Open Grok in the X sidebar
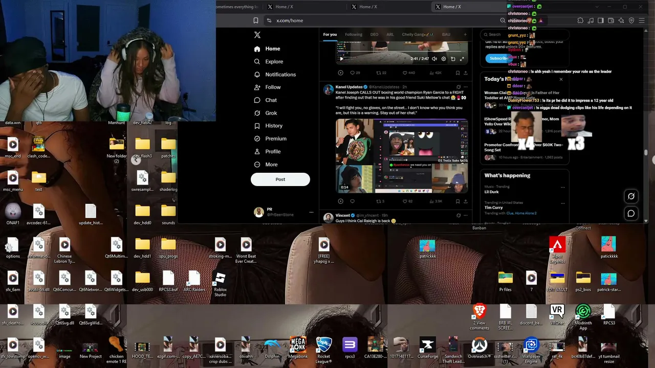Image resolution: width=655 pixels, height=368 pixels. pyautogui.click(x=266, y=113)
